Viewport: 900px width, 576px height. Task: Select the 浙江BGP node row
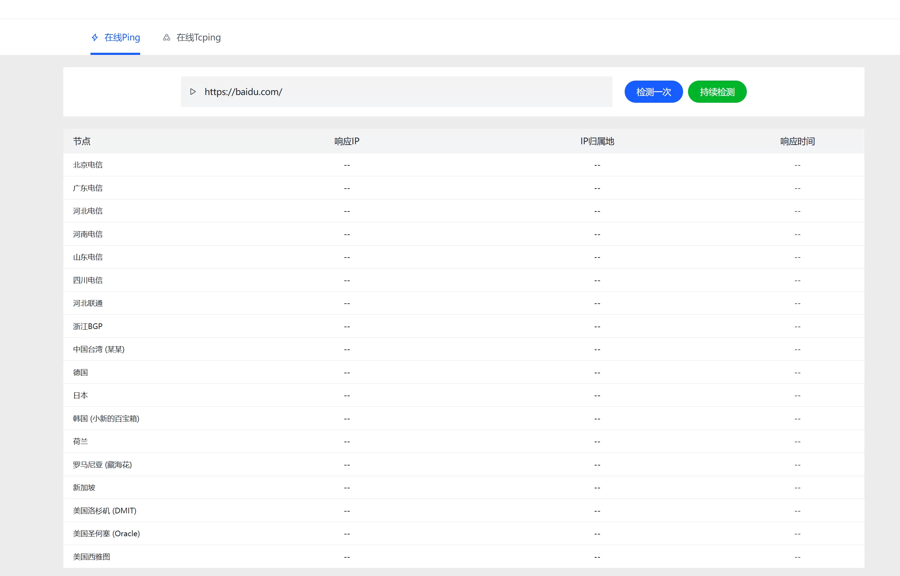[x=88, y=326]
